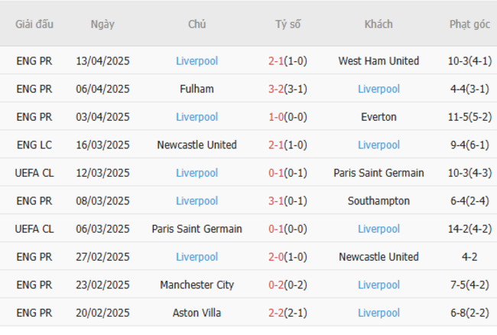Select the "Tỷ số" column header
Viewport: 497px width, 335px height.
(x=288, y=24)
